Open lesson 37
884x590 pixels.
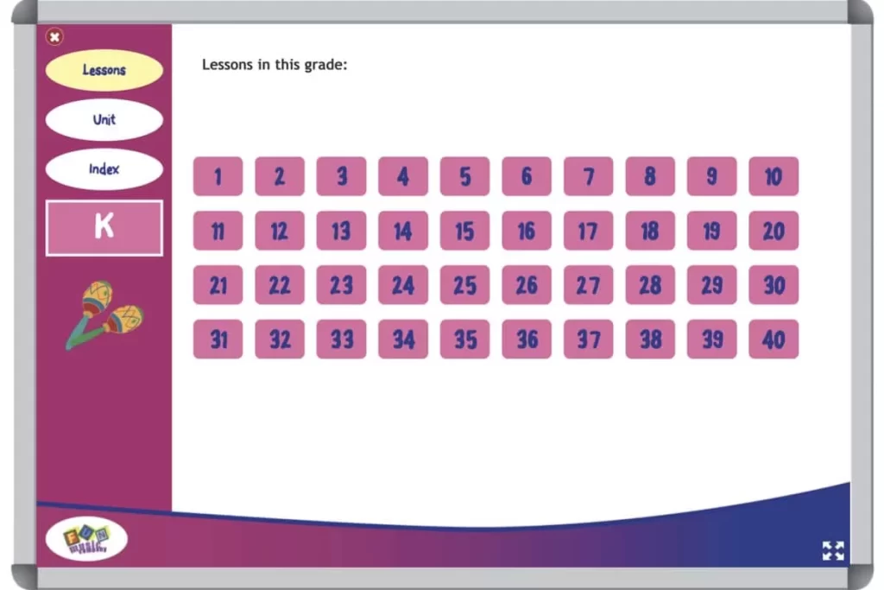click(588, 339)
